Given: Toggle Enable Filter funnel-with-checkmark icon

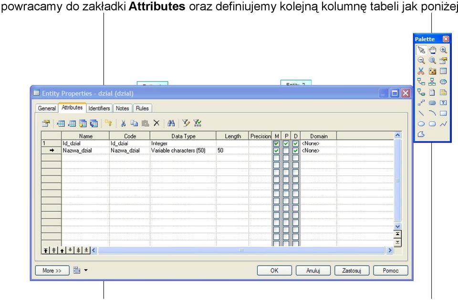Looking at the screenshot, I should click(198, 123).
